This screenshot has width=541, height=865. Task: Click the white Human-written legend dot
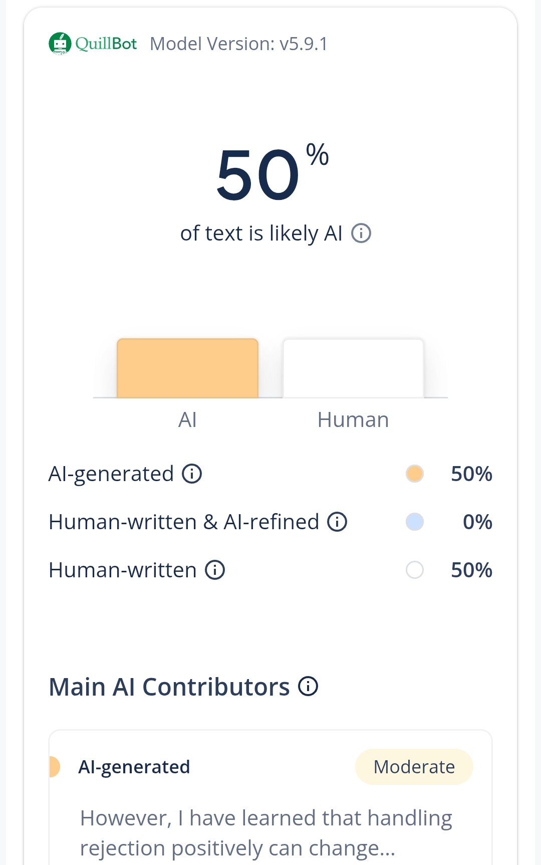(x=415, y=570)
